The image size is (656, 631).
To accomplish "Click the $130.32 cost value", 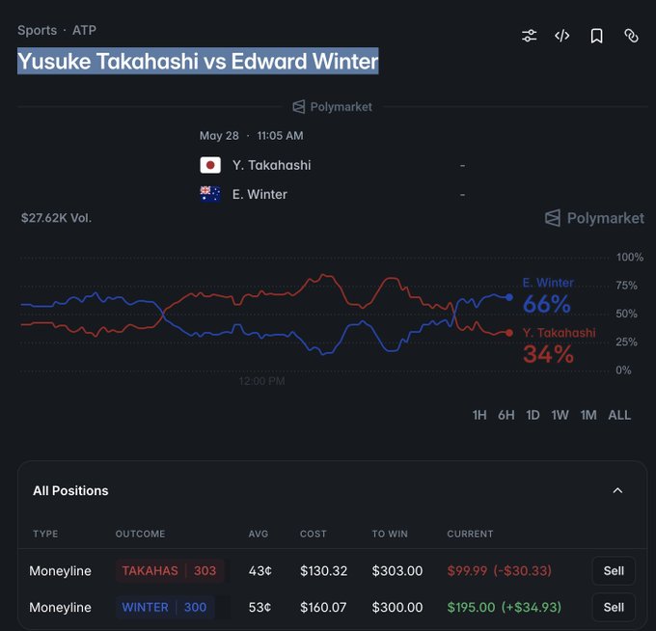I will [x=323, y=571].
